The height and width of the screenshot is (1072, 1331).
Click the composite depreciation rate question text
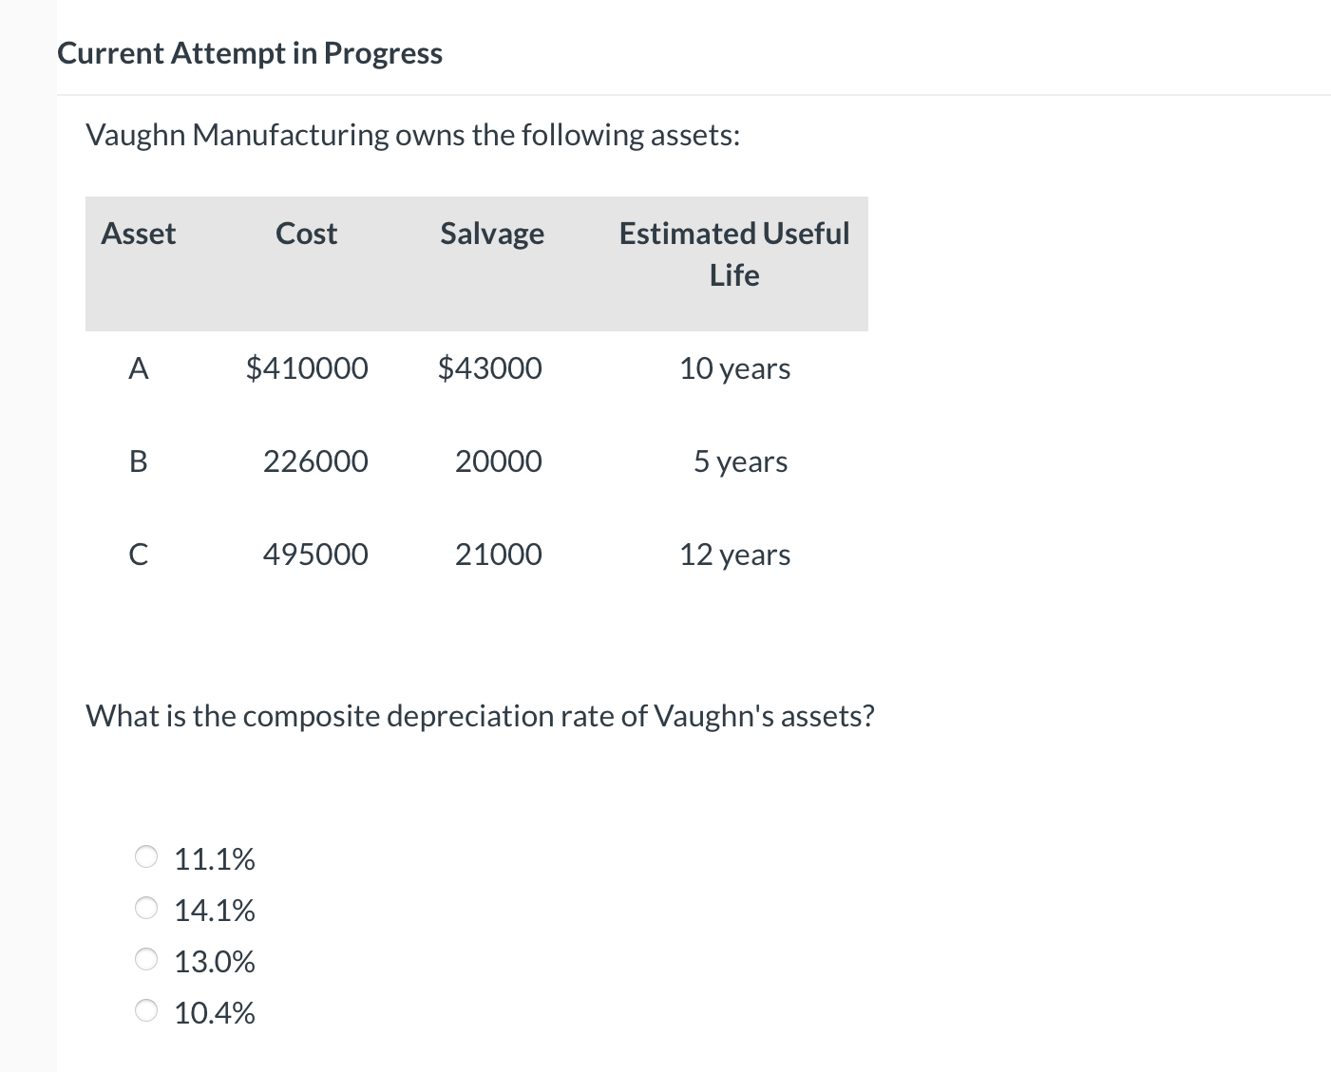pyautogui.click(x=480, y=716)
